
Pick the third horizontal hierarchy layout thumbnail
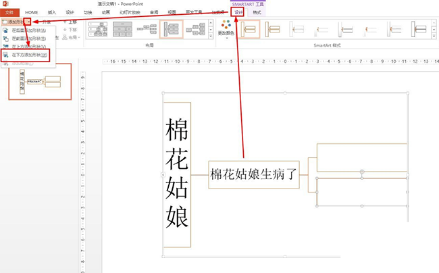pos(147,29)
